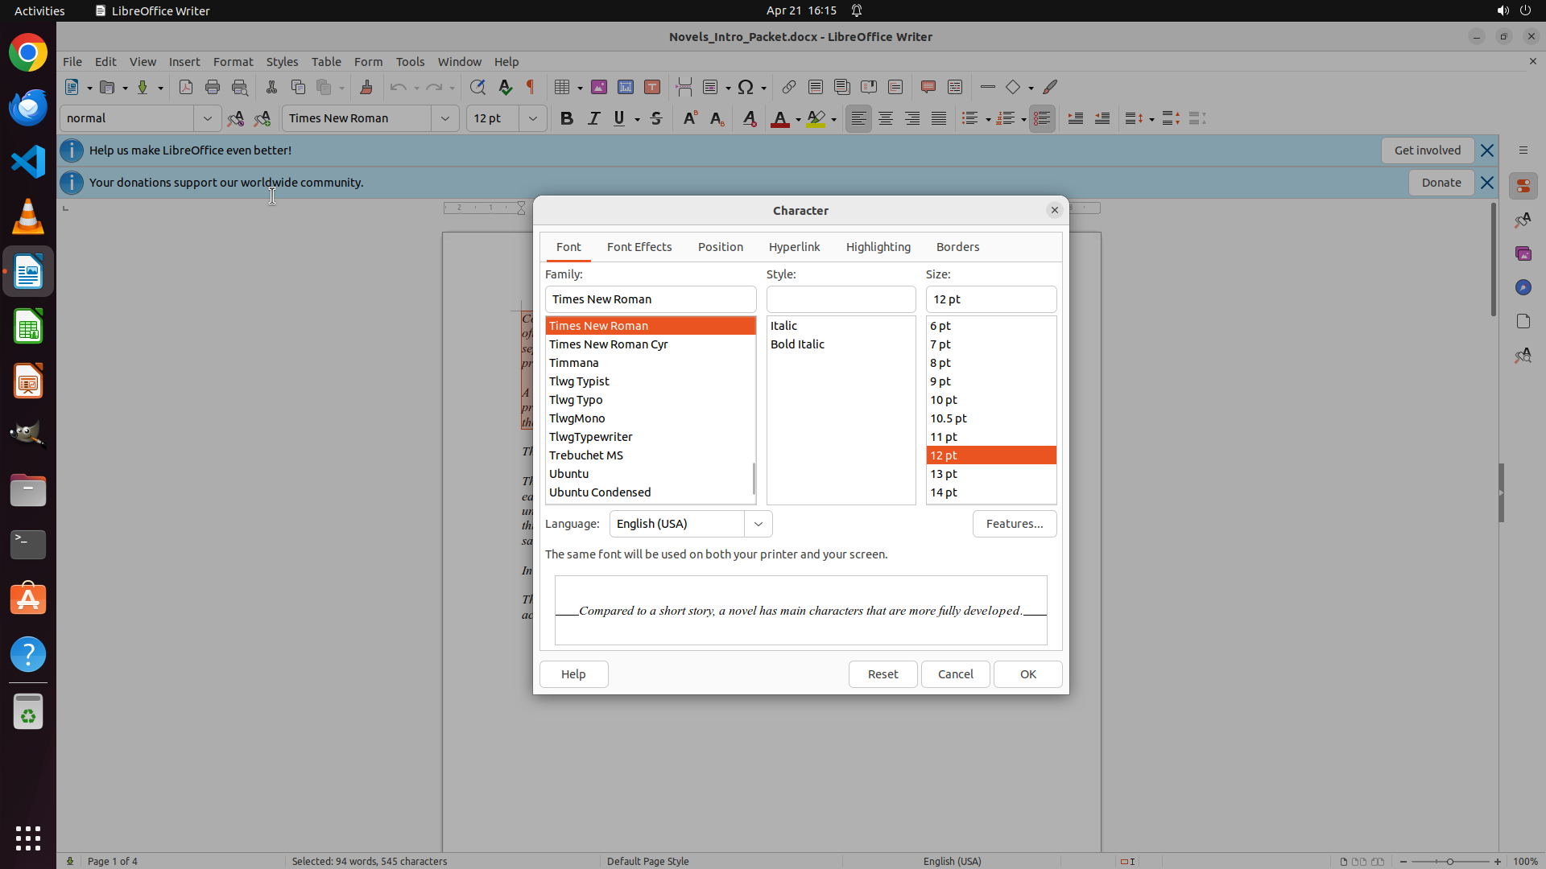Toggle Italic formatting in toolbar

[593, 118]
